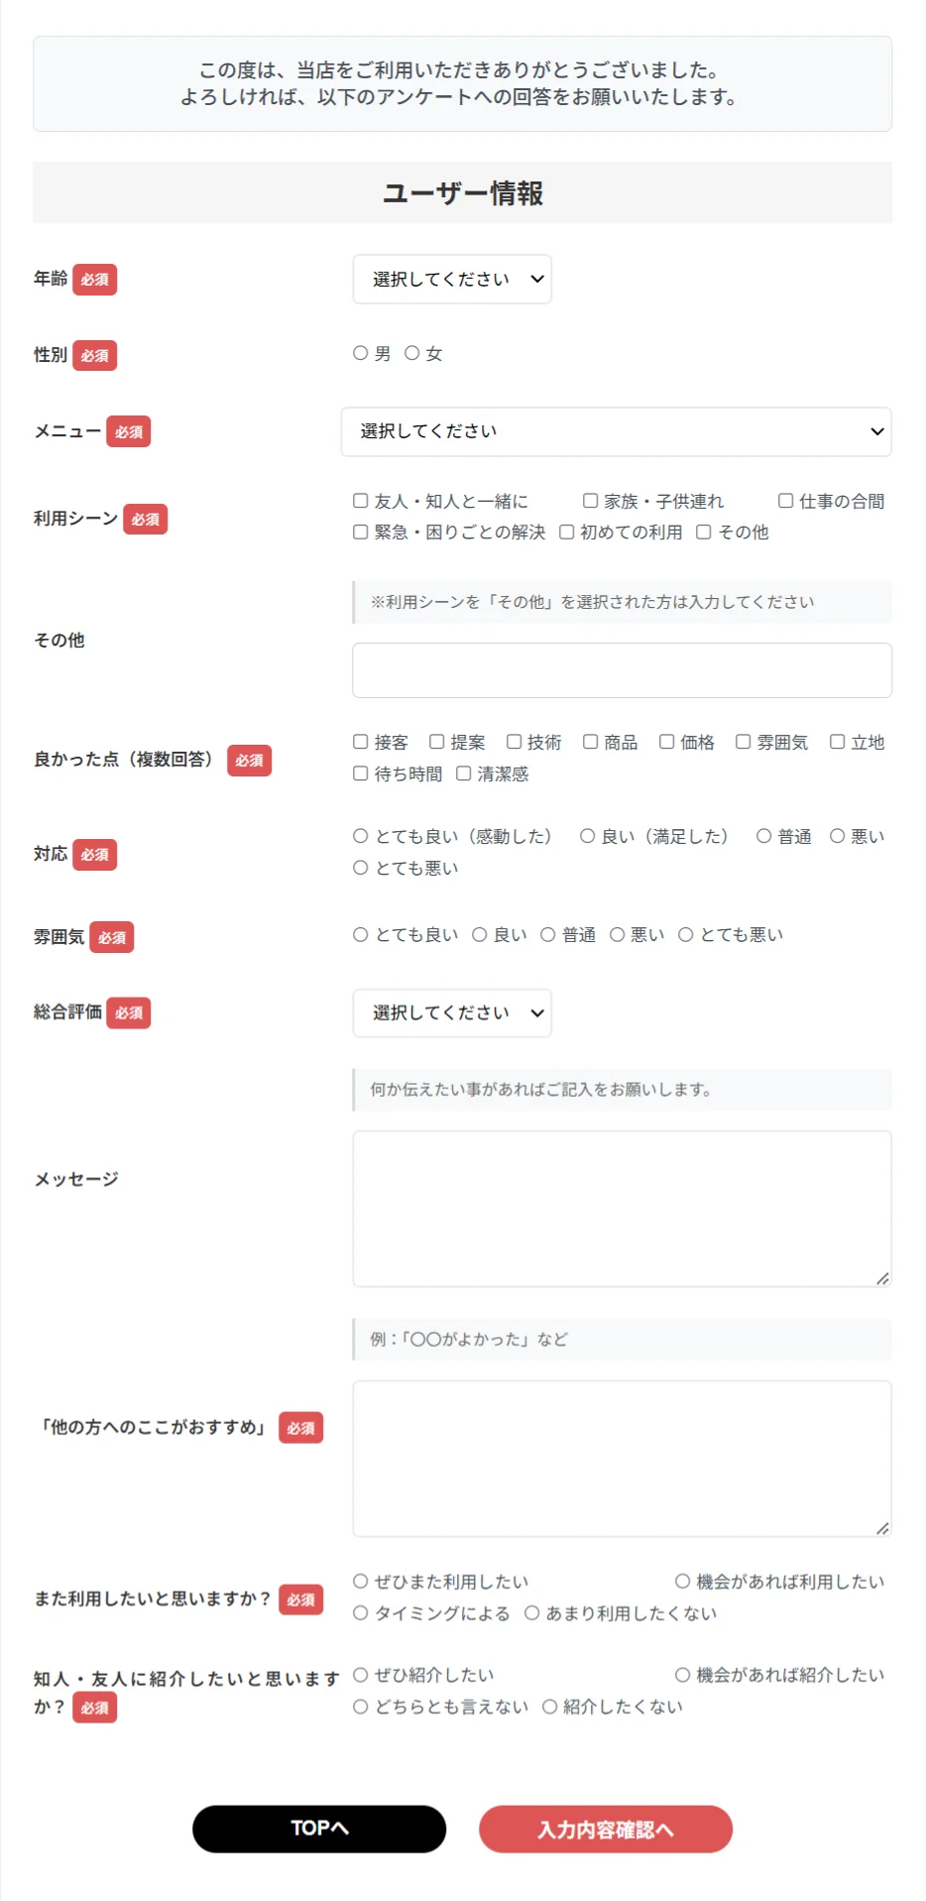Choose 普通 in the 雰囲気 rating row
Screen dimensions: 926x1901
pos(548,934)
